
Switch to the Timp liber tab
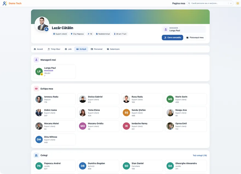(x=54, y=49)
